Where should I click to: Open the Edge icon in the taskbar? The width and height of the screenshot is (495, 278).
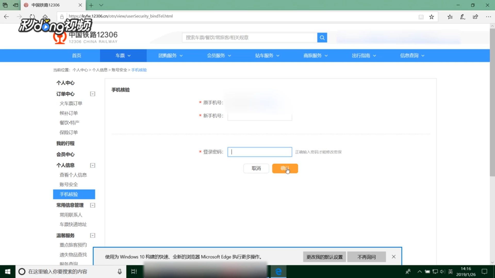pyautogui.click(x=278, y=271)
